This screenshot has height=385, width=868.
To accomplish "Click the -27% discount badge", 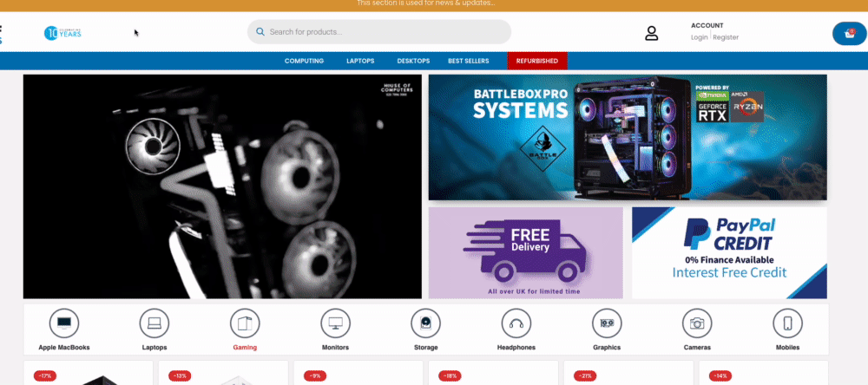I will click(x=585, y=376).
